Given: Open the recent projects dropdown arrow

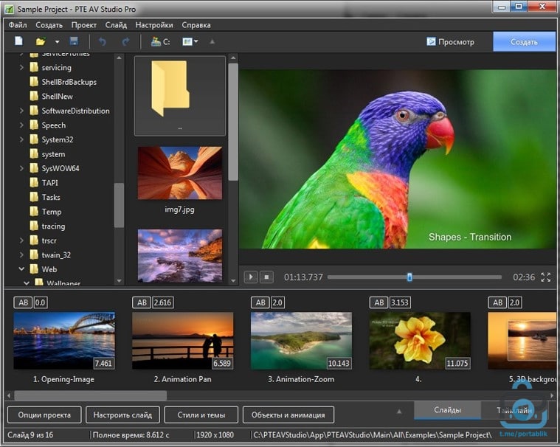Looking at the screenshot, I should (57, 42).
